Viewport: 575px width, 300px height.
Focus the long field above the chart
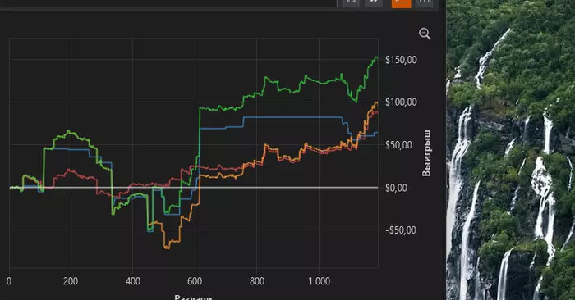click(x=168, y=3)
